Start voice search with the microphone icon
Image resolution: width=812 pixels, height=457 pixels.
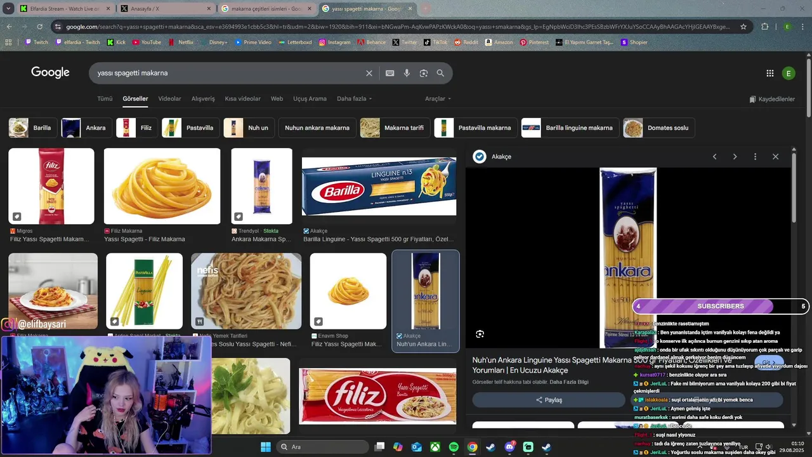[407, 73]
